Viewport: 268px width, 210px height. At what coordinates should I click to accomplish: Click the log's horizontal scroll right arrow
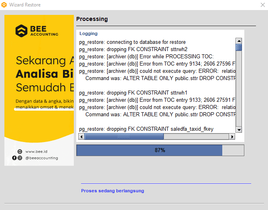coord(231,137)
